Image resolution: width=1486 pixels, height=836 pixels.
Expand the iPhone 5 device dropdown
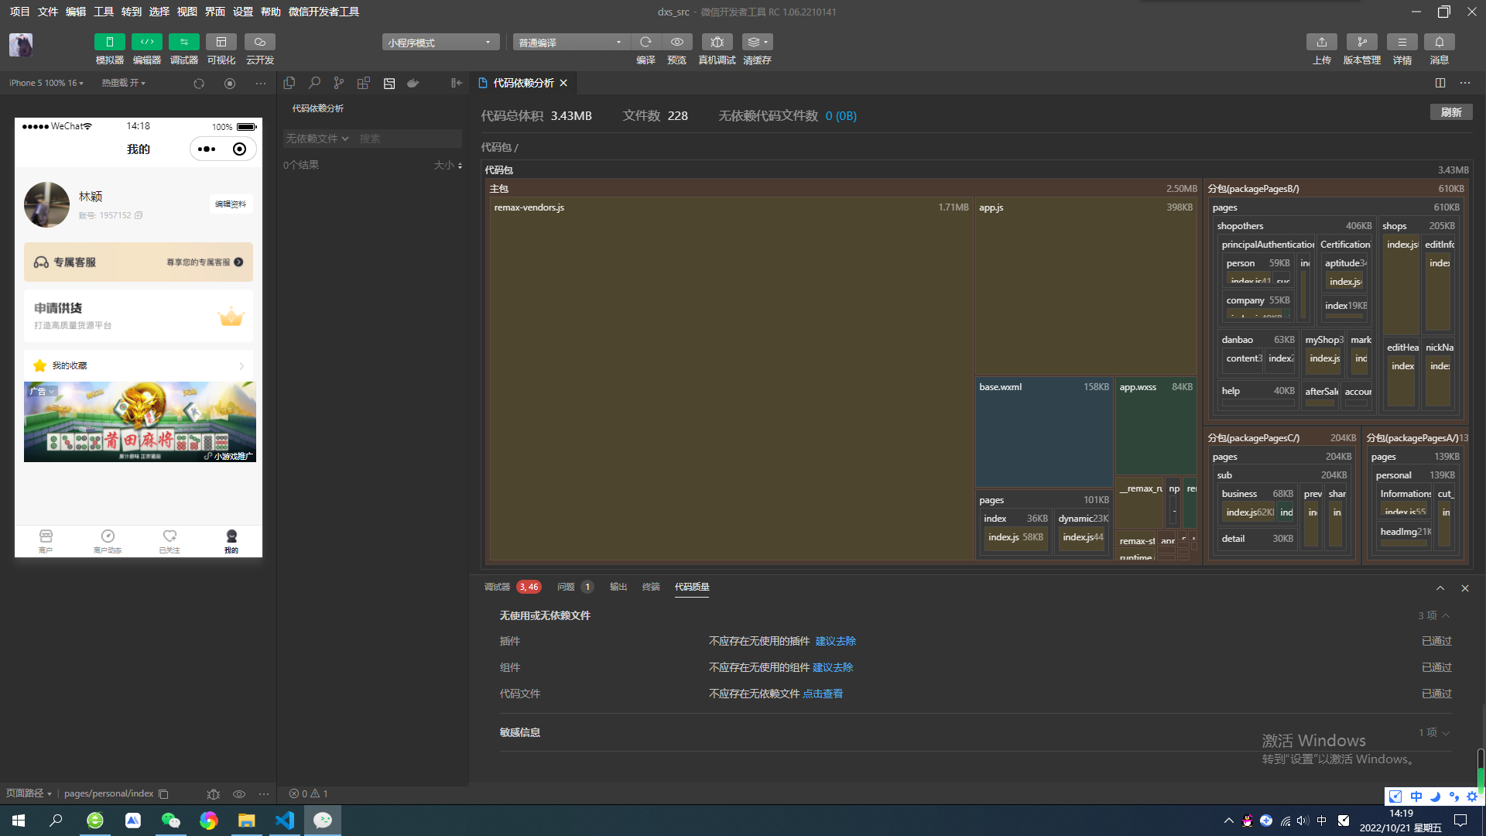point(46,83)
